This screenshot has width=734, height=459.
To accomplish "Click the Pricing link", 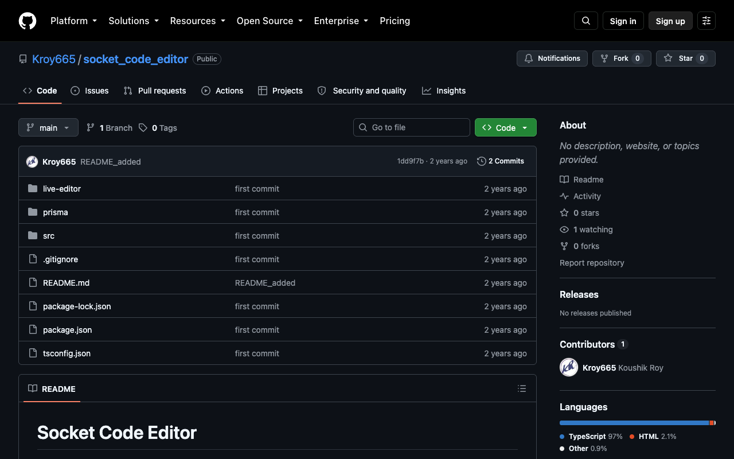I will [x=395, y=21].
